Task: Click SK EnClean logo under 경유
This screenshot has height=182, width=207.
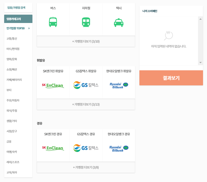Action: tap(53, 148)
